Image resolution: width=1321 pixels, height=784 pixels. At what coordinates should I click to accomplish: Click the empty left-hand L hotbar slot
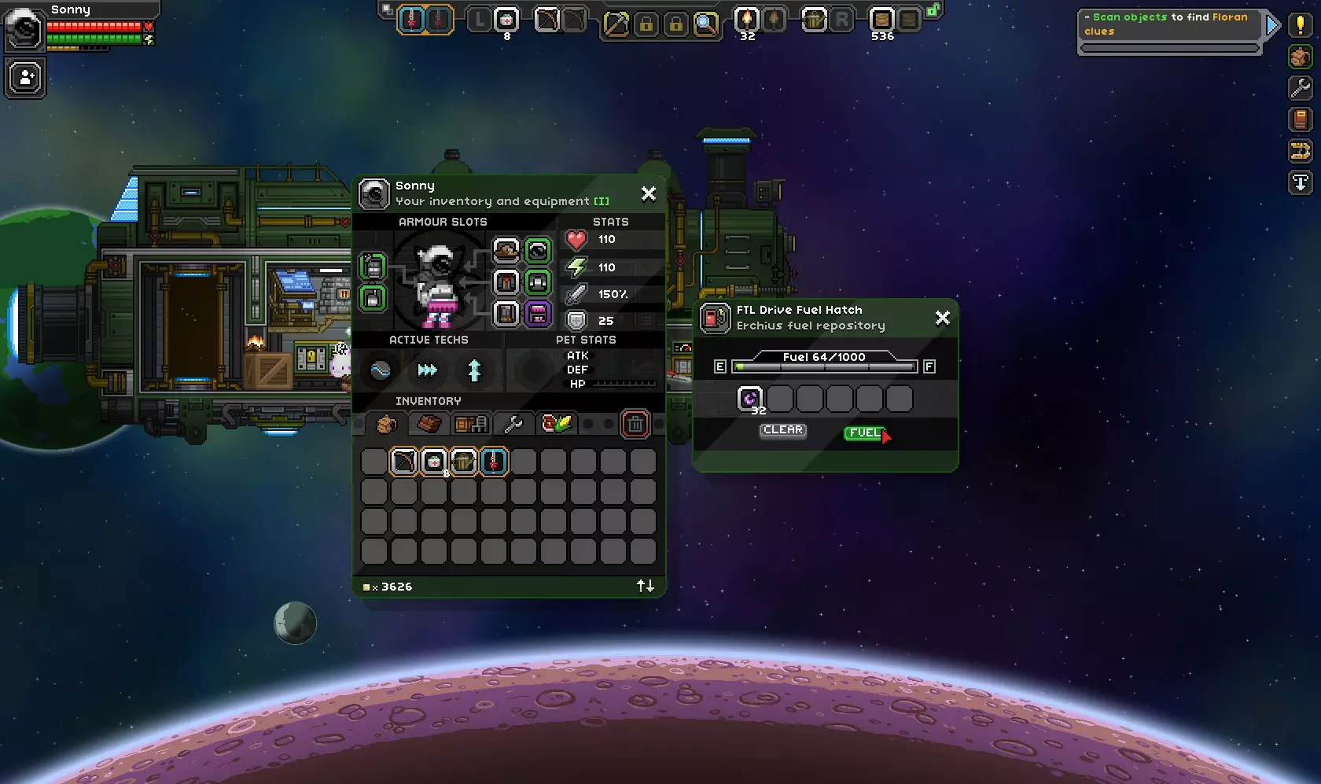pos(479,20)
